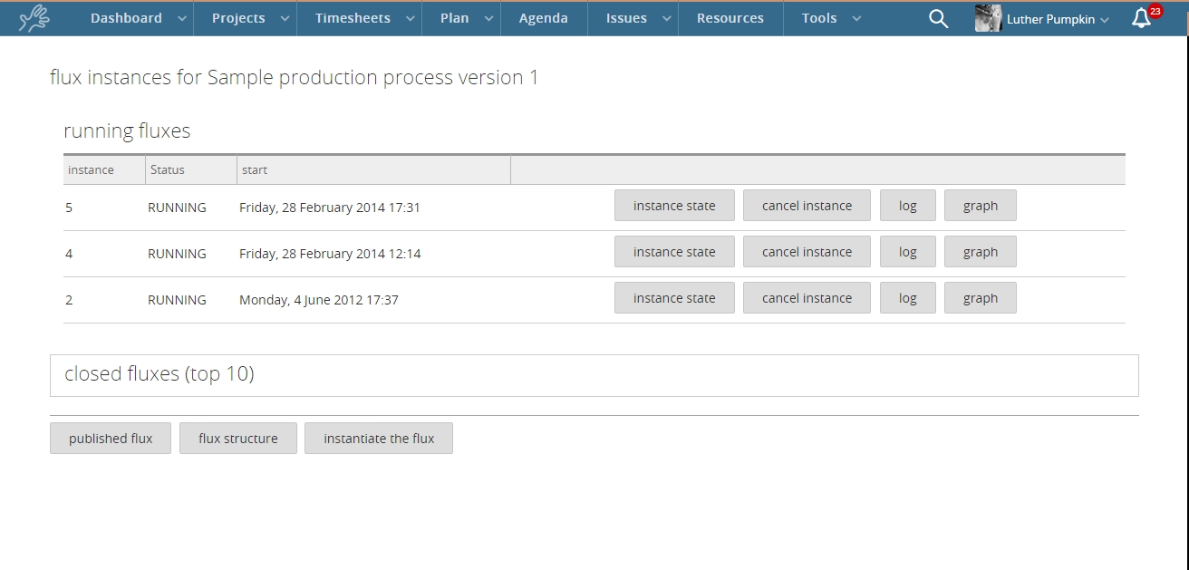Click instance number 5 cell
Image resolution: width=1189 pixels, height=570 pixels.
click(69, 208)
